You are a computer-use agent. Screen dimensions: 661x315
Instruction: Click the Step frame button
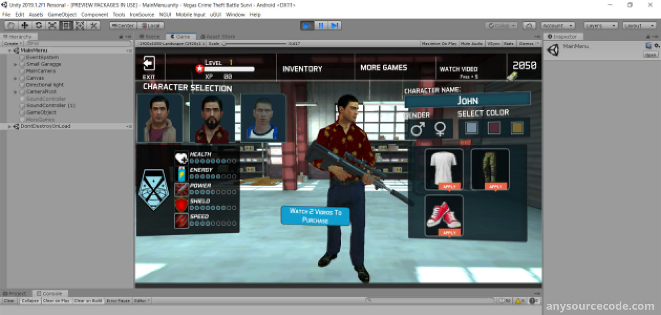coord(335,26)
